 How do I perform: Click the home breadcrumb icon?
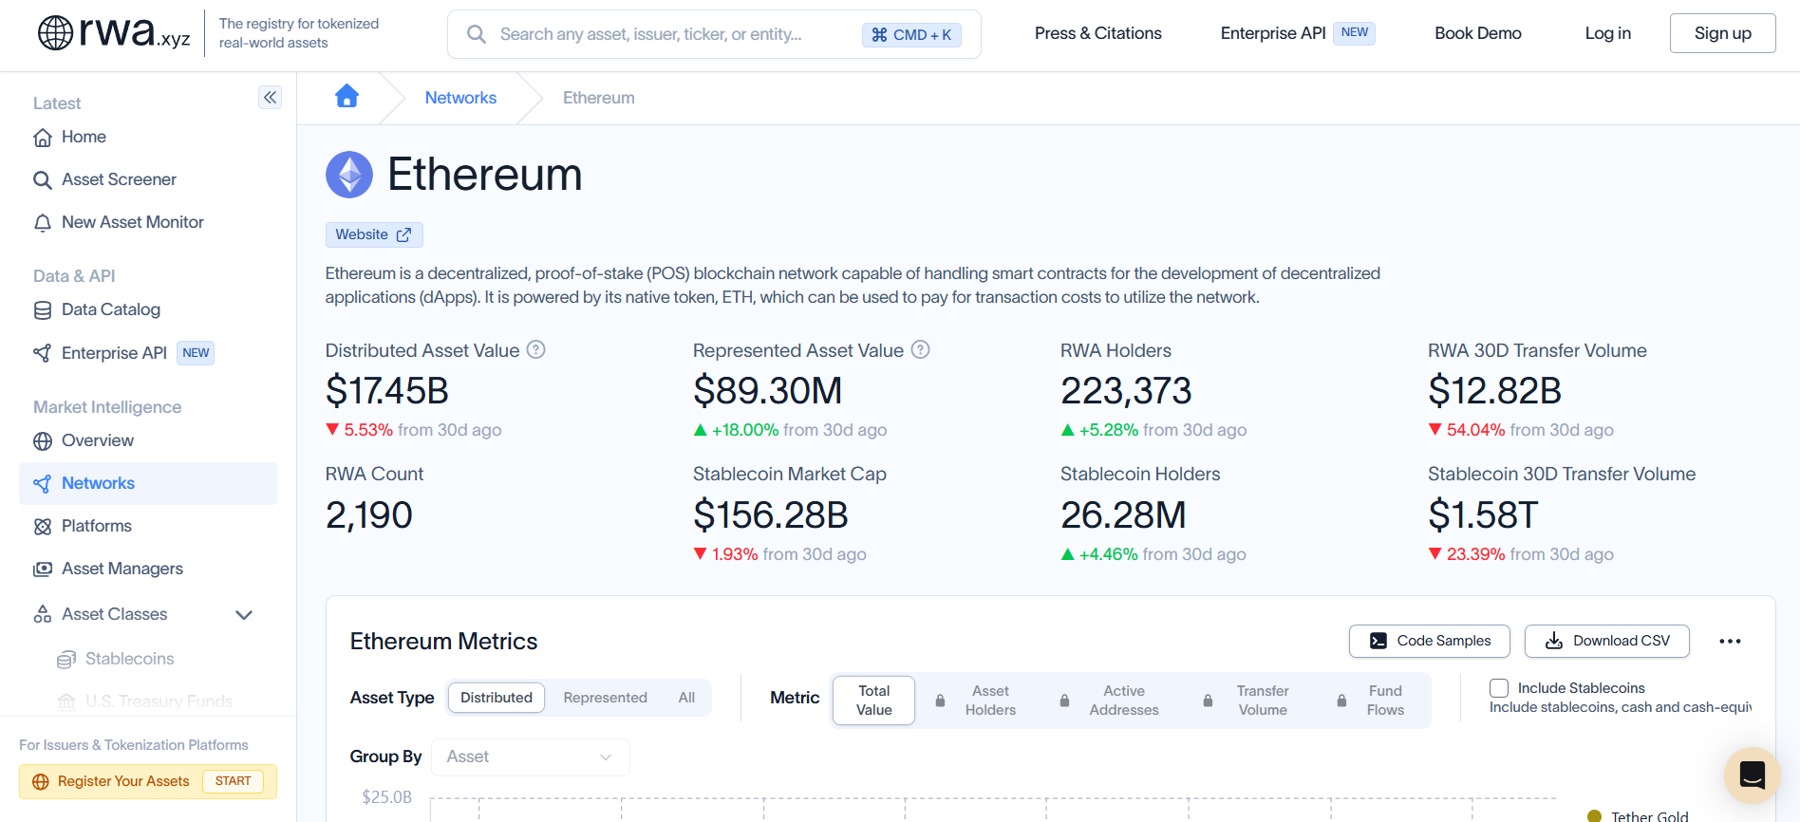click(347, 96)
